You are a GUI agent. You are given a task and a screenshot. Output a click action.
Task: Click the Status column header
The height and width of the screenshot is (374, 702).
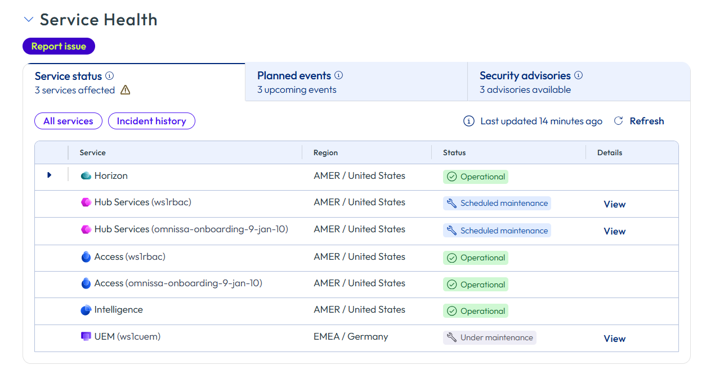pyautogui.click(x=454, y=152)
